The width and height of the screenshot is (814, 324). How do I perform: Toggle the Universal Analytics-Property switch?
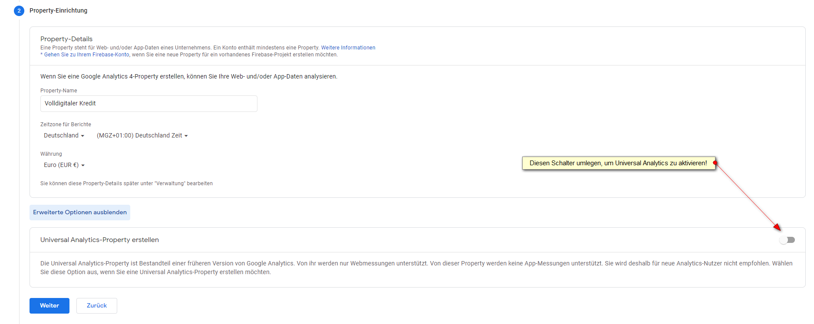pyautogui.click(x=787, y=240)
